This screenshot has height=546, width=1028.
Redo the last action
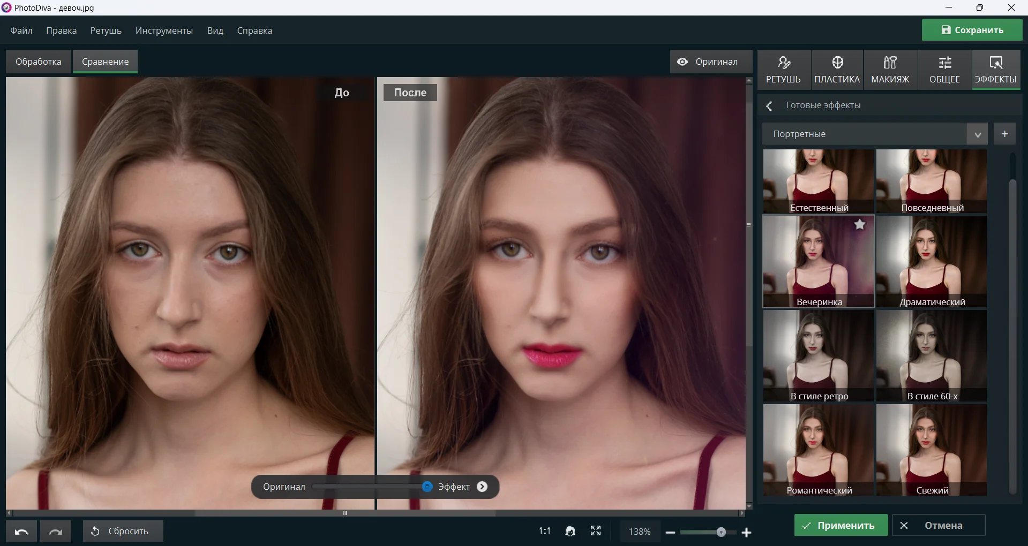56,532
